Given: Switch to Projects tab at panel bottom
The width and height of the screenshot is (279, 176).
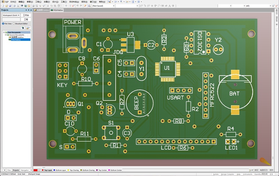Looking at the screenshot, I should (16, 170).
